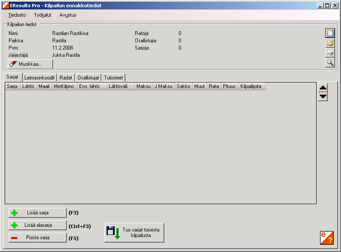Click the Maksu column header
341x252 pixels.
pyautogui.click(x=144, y=86)
